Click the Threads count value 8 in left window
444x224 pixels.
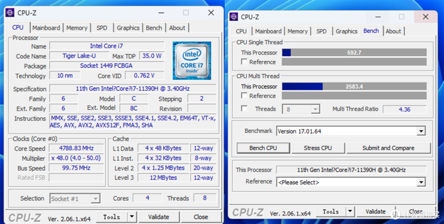205,198
